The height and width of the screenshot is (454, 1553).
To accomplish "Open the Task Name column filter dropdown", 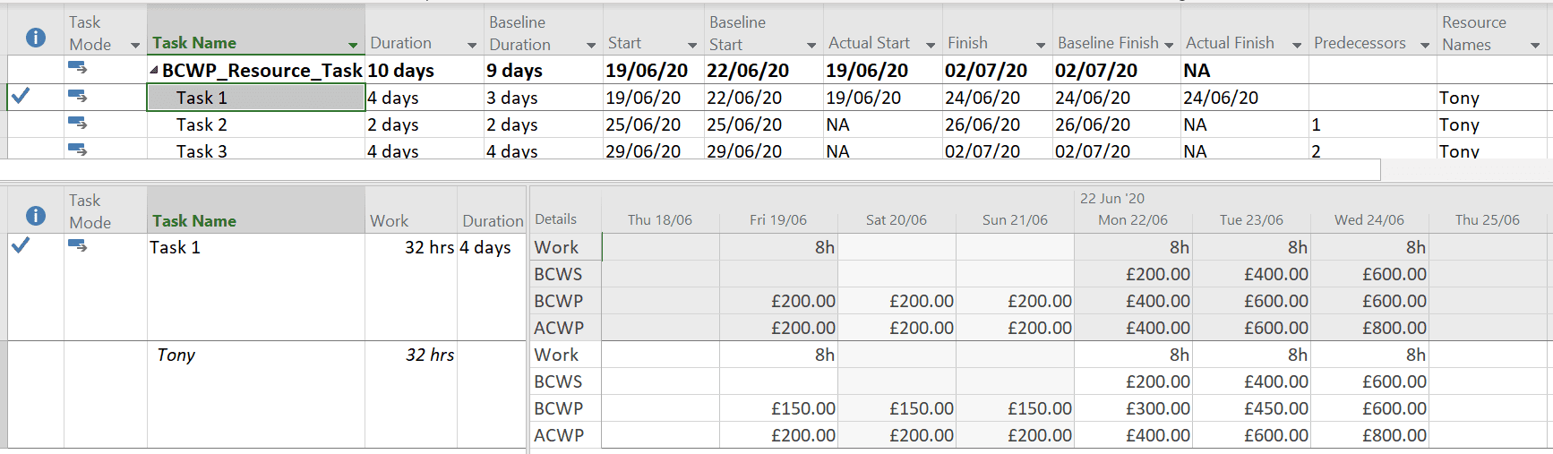I will (353, 45).
